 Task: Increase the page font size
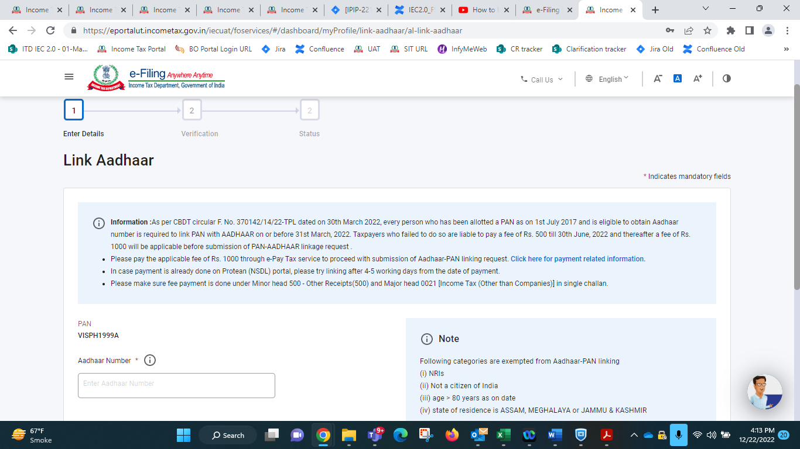coord(697,78)
